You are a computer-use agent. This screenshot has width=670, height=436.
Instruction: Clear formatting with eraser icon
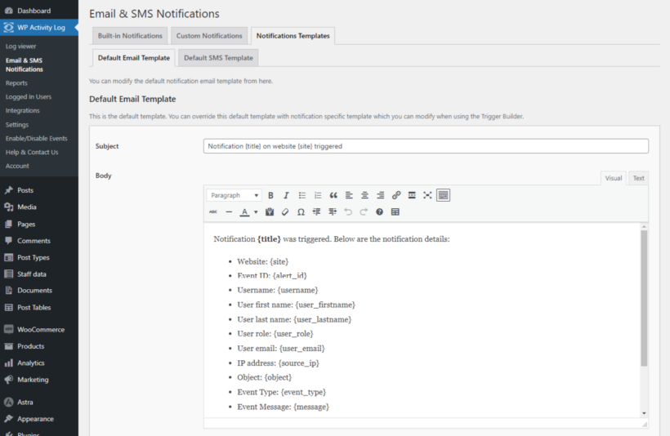(x=285, y=211)
